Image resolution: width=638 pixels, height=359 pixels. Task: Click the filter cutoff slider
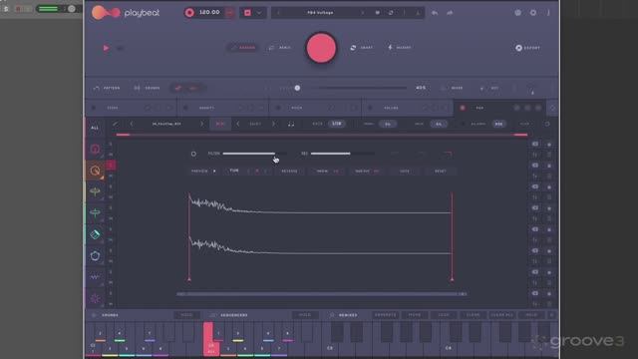254,154
